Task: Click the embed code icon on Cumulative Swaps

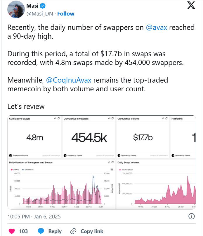Action: point(55,119)
